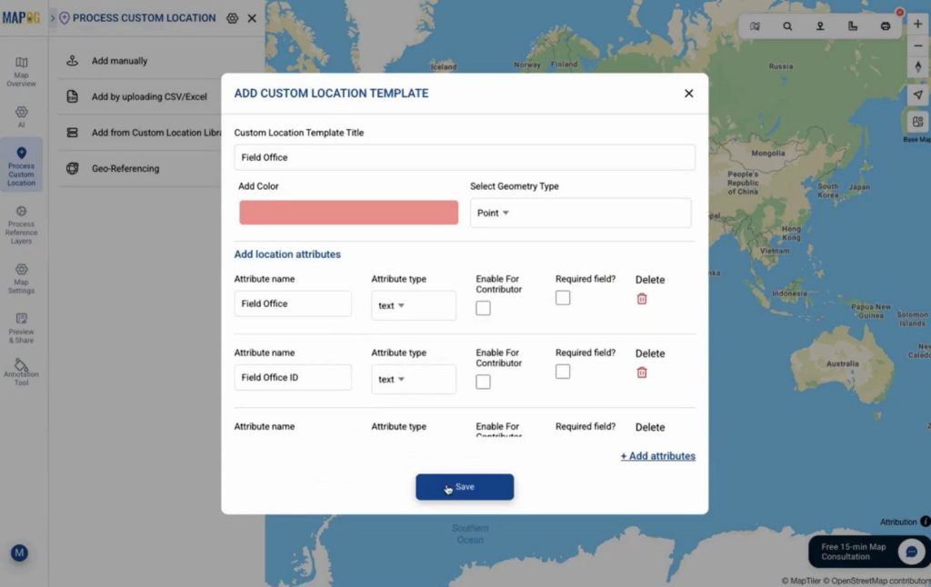The image size is (931, 587).
Task: Open the location pin tool in the toolbar
Action: click(820, 26)
